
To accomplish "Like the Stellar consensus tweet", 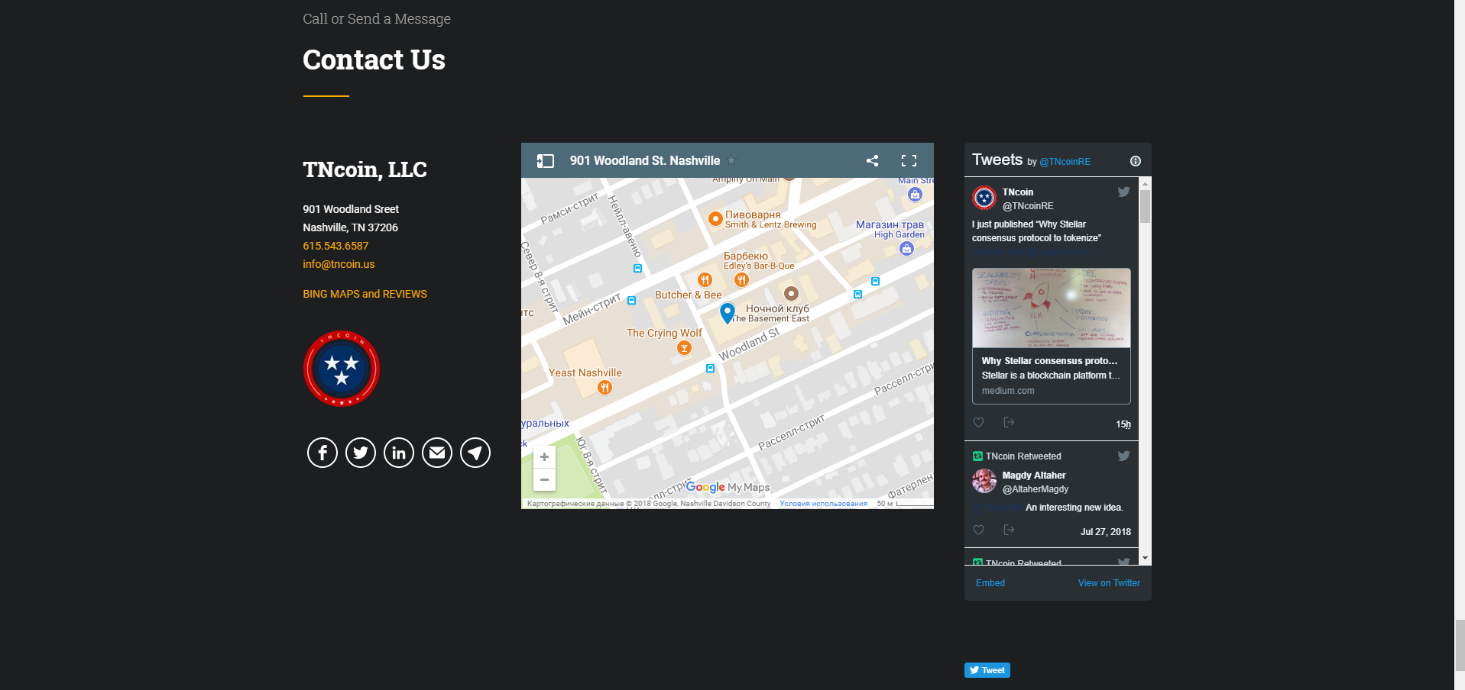I will (x=978, y=422).
